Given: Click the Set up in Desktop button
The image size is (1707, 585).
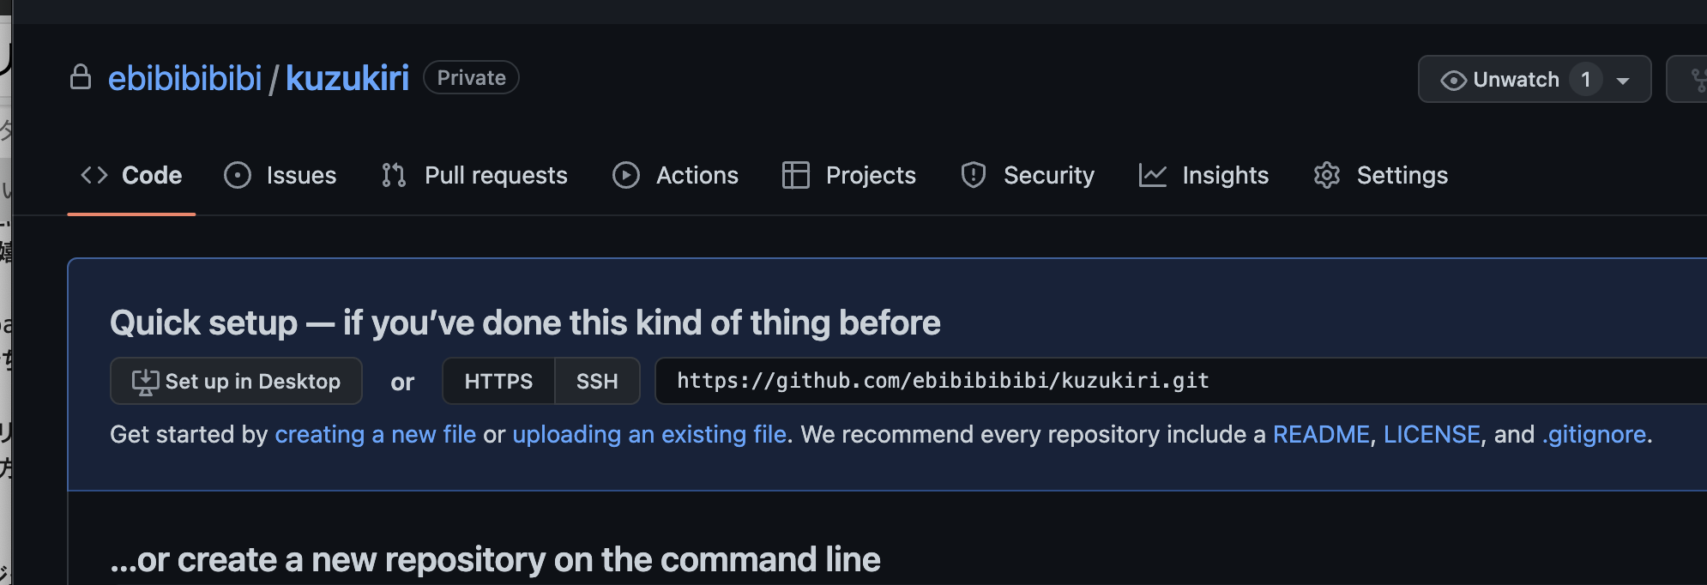Looking at the screenshot, I should [236, 381].
